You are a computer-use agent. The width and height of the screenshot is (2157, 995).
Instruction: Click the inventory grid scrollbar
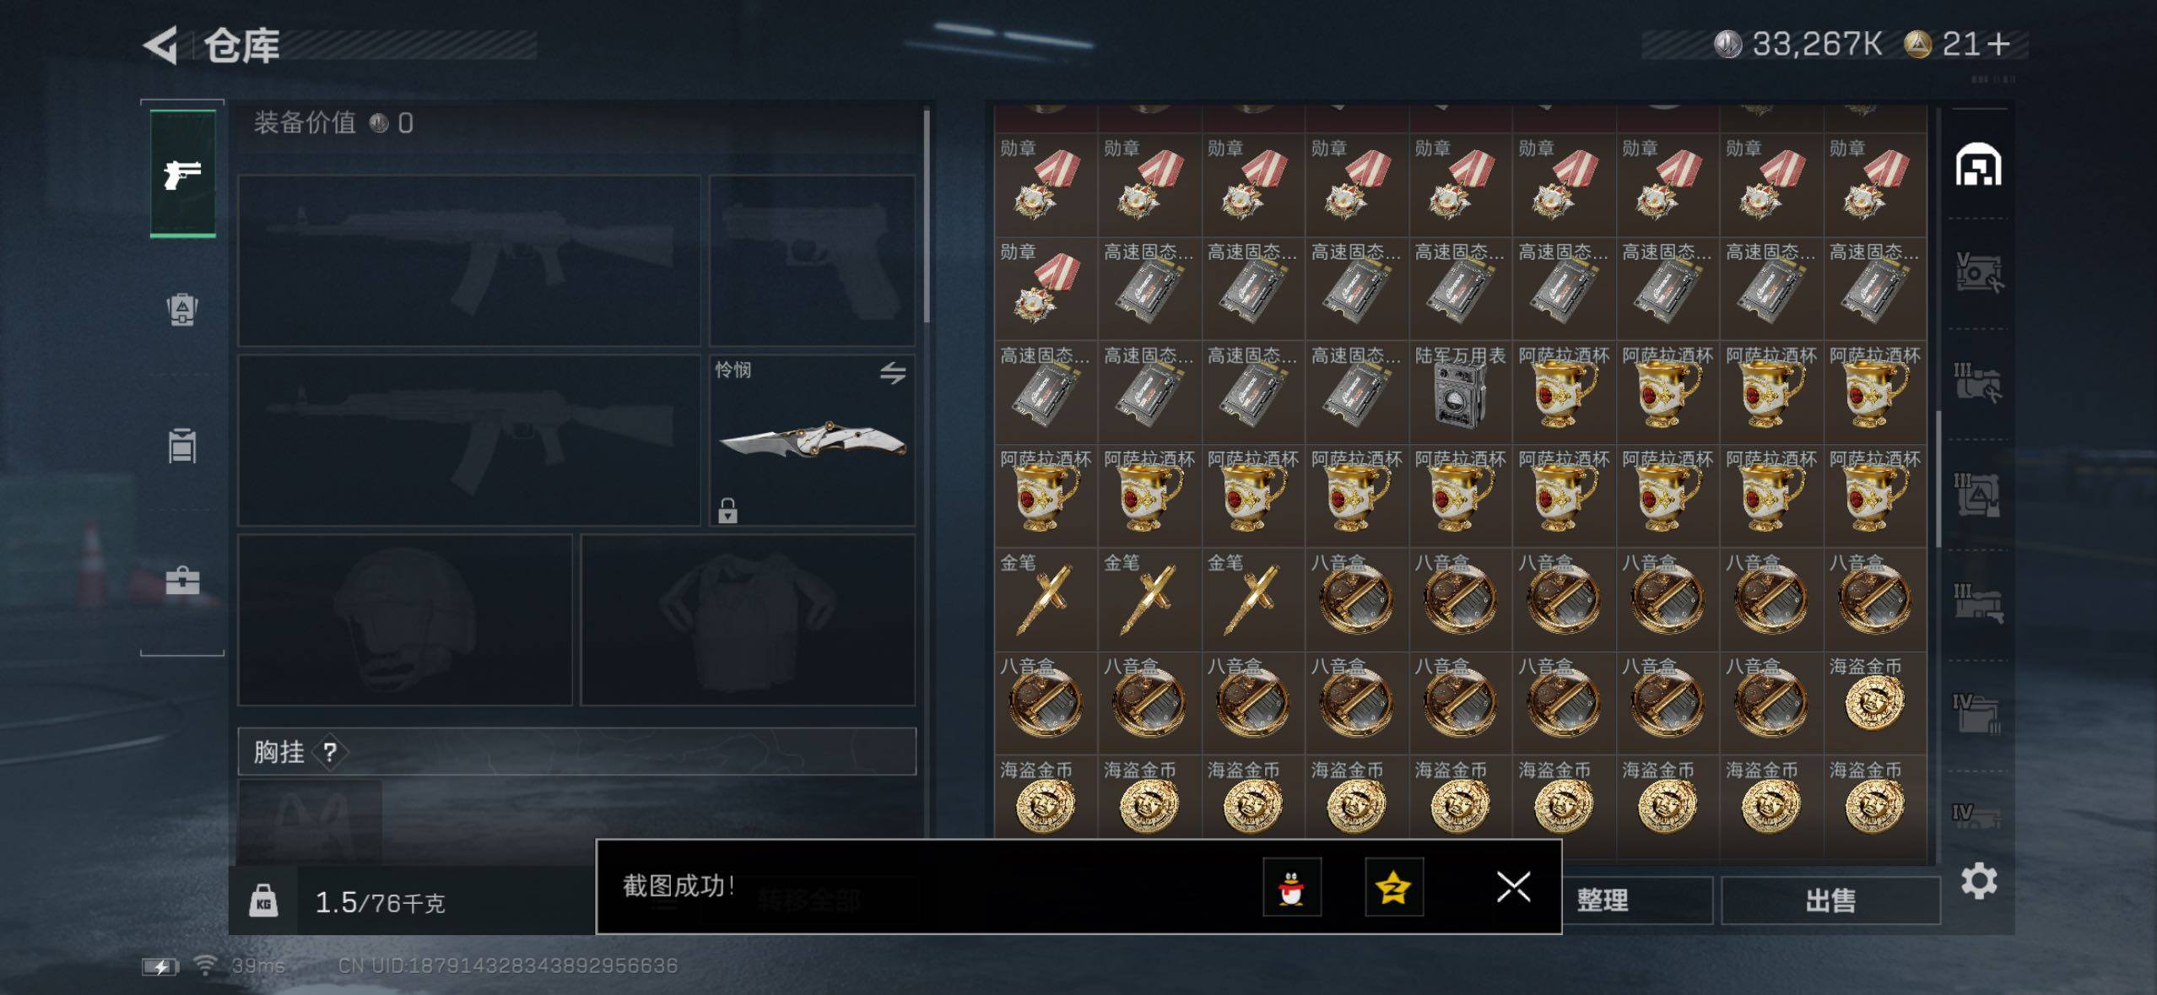[1938, 479]
